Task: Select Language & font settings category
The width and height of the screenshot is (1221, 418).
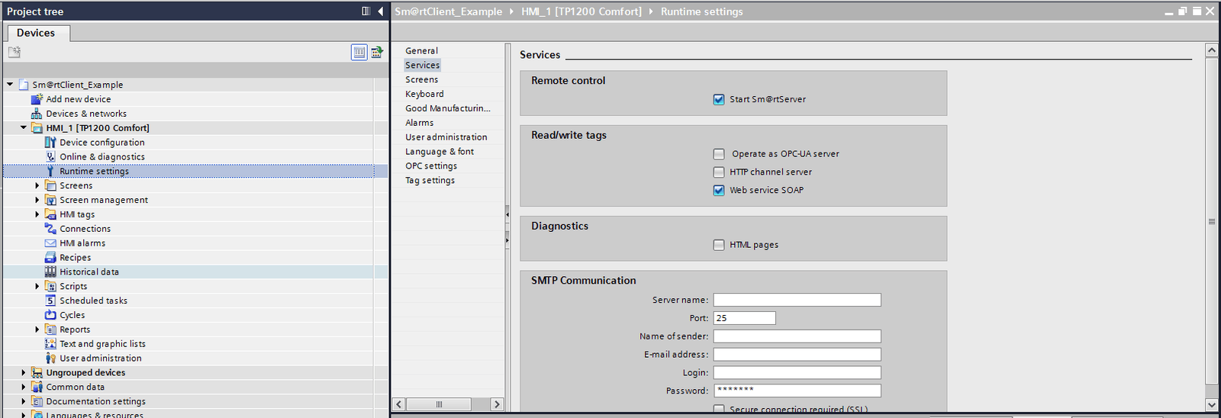Action: (440, 152)
